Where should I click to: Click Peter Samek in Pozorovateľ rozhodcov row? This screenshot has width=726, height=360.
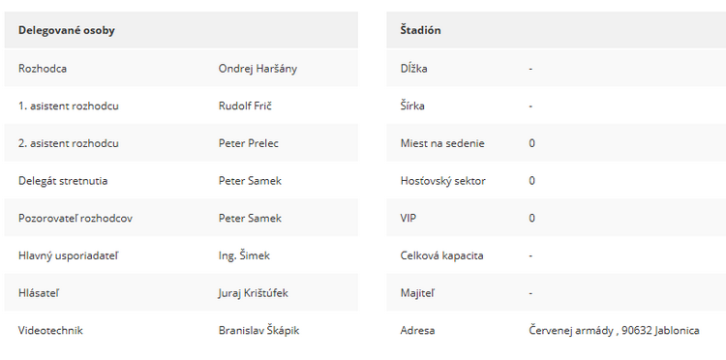click(250, 219)
